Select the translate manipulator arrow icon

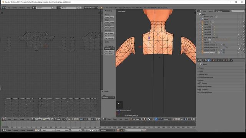[x=156, y=119]
